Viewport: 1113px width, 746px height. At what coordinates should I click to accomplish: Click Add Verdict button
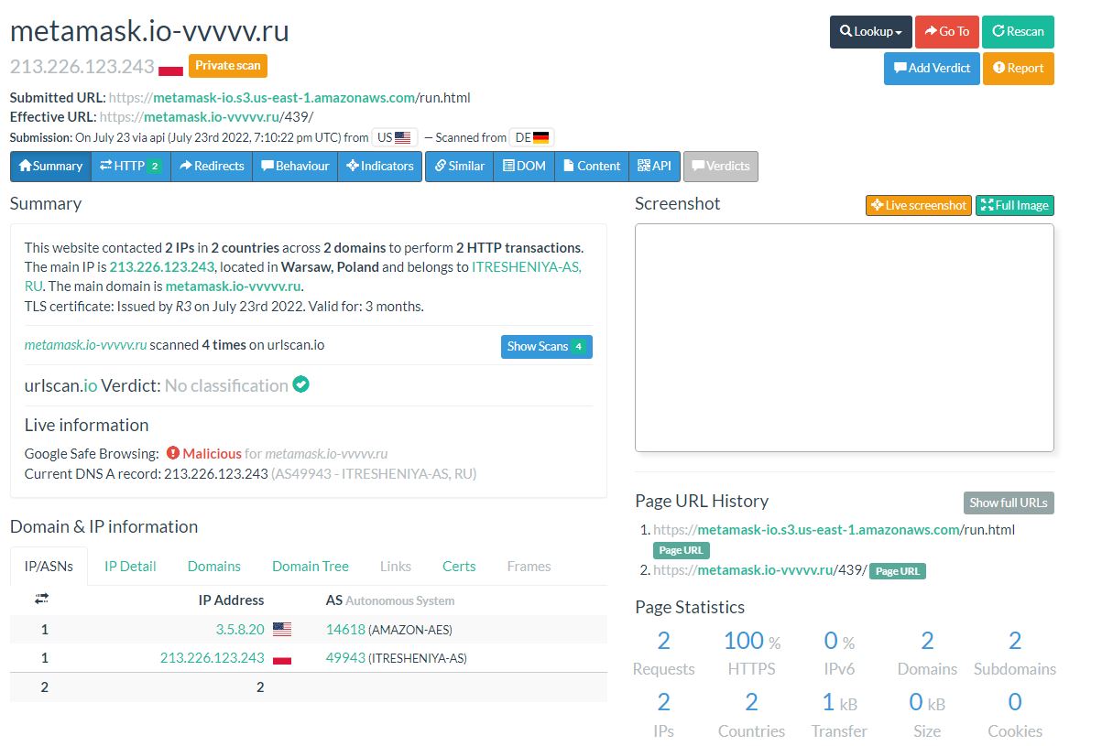point(932,69)
